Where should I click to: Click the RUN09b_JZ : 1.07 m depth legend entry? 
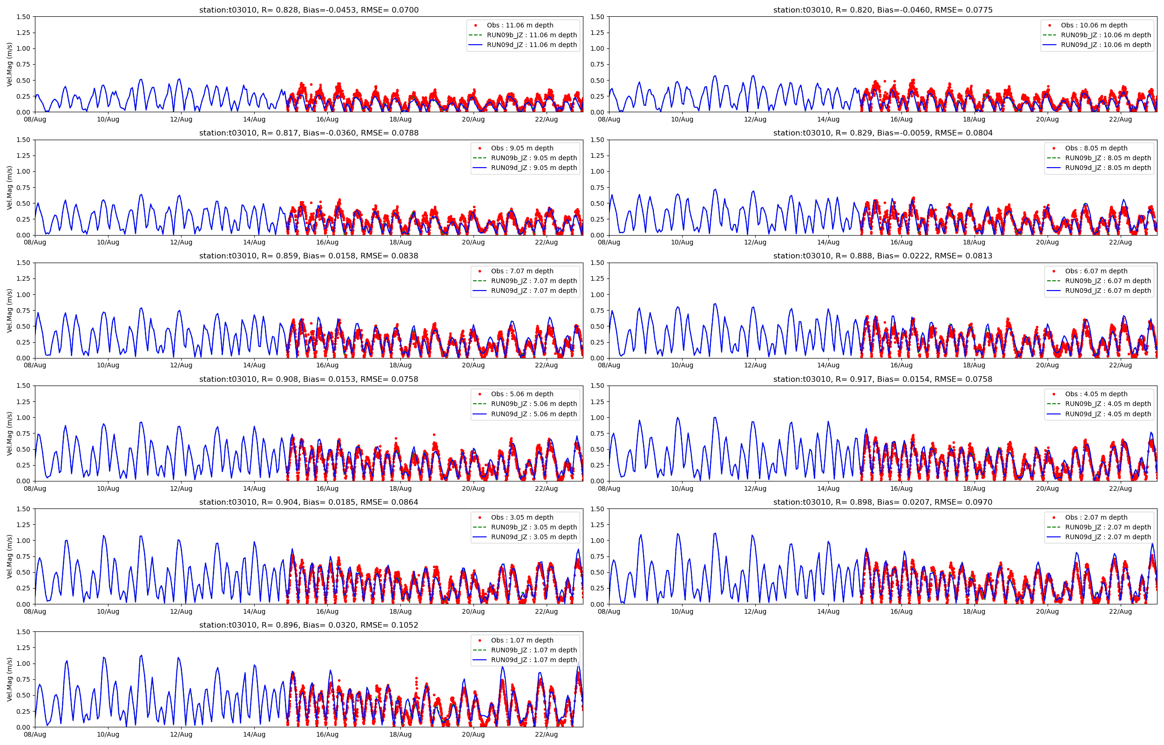534,650
